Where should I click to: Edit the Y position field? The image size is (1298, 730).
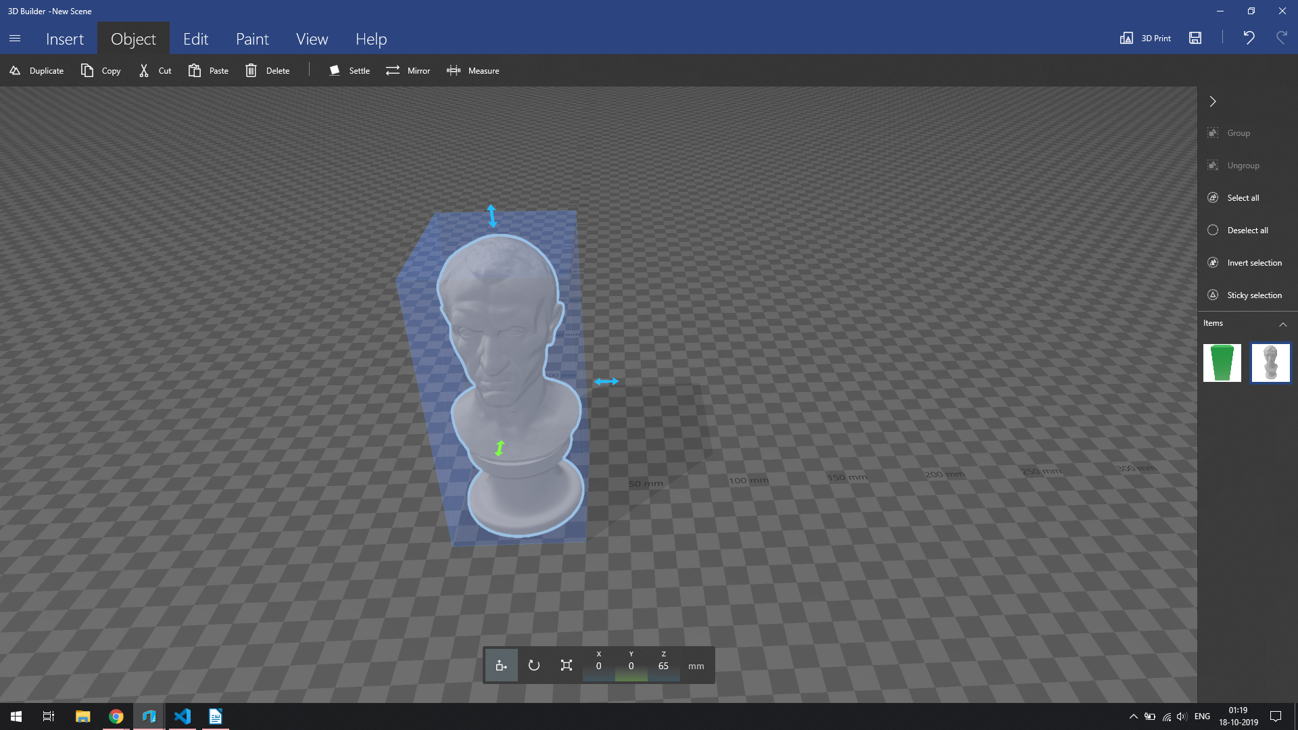(x=631, y=666)
